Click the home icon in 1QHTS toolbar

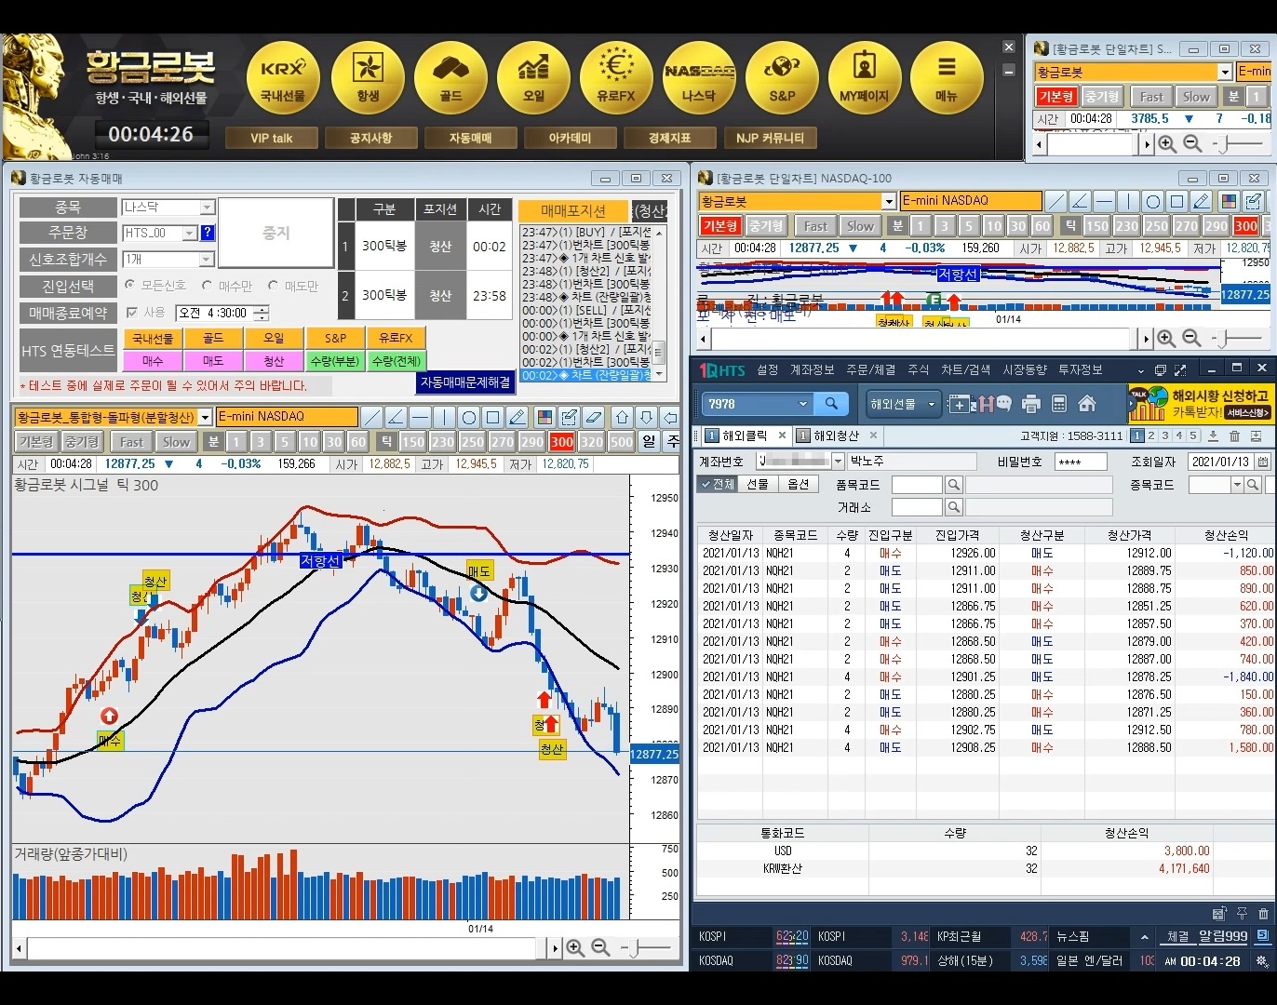point(1086,404)
